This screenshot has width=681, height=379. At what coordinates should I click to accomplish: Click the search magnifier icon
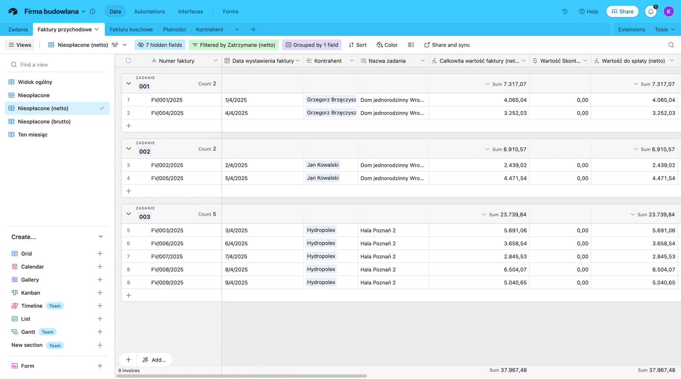pos(671,45)
